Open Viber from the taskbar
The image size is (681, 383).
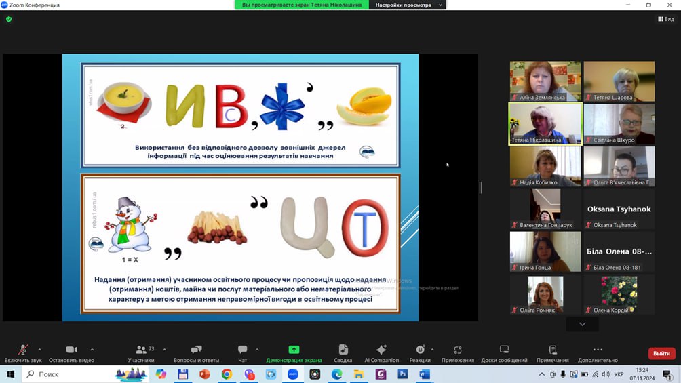point(249,374)
